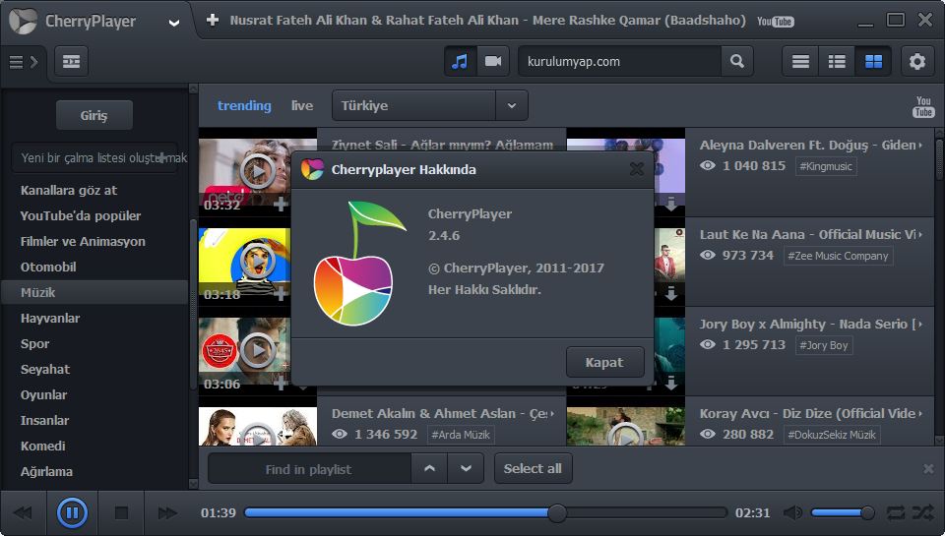The image size is (945, 536).
Task: Close the find bar with X
Action: [x=928, y=468]
